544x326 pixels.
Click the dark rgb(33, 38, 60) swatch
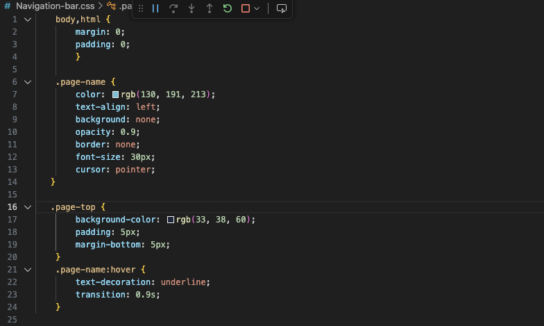point(171,219)
